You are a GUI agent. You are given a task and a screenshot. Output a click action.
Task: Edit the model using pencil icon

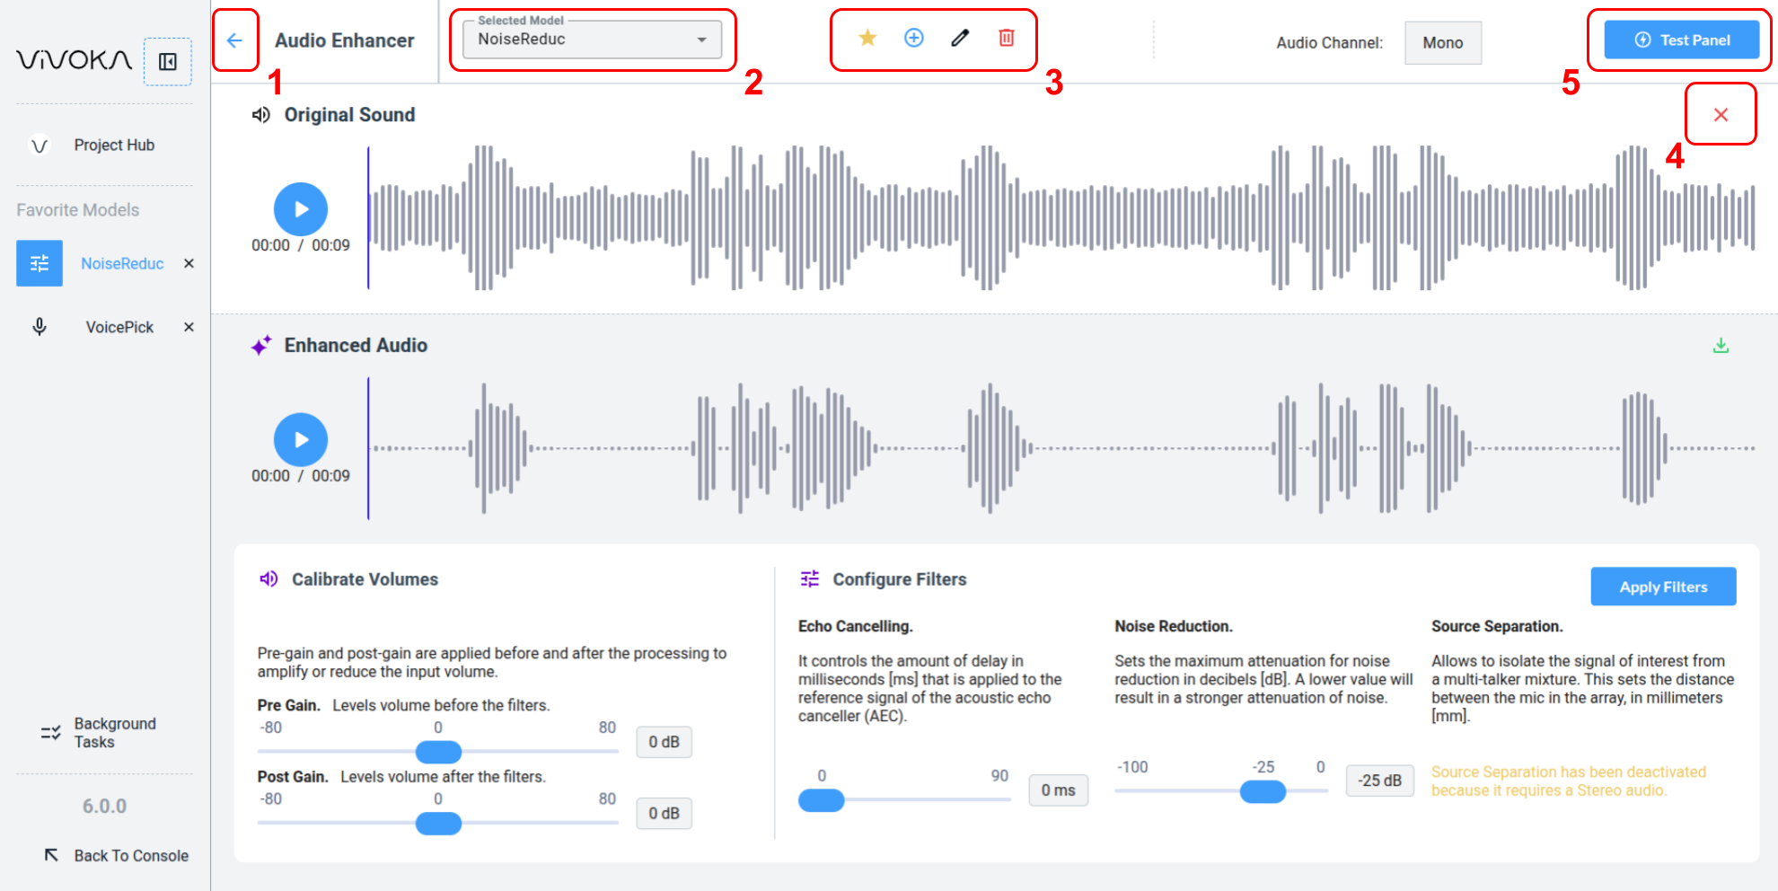pyautogui.click(x=960, y=38)
